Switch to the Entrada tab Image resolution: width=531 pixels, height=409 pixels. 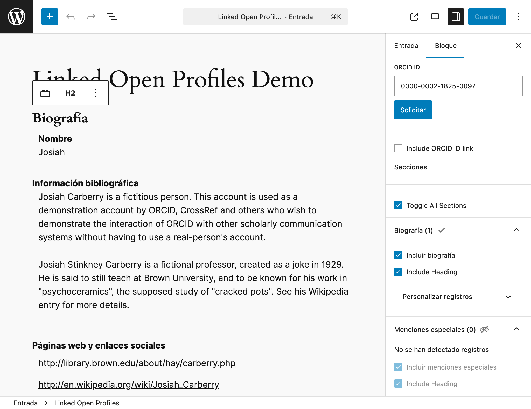(406, 46)
